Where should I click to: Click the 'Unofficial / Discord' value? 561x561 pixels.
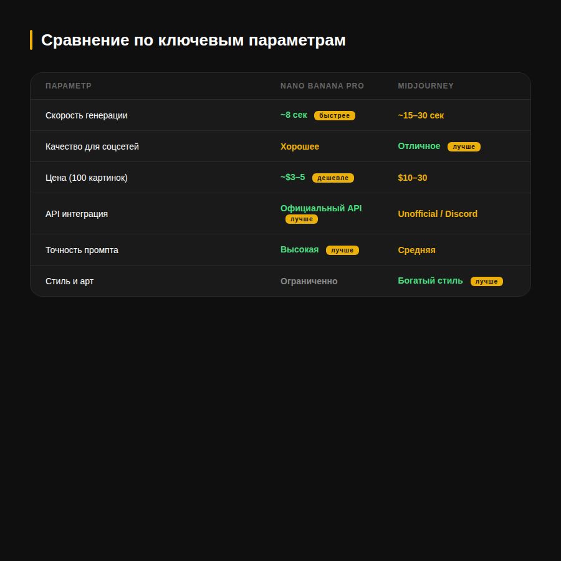coord(438,214)
